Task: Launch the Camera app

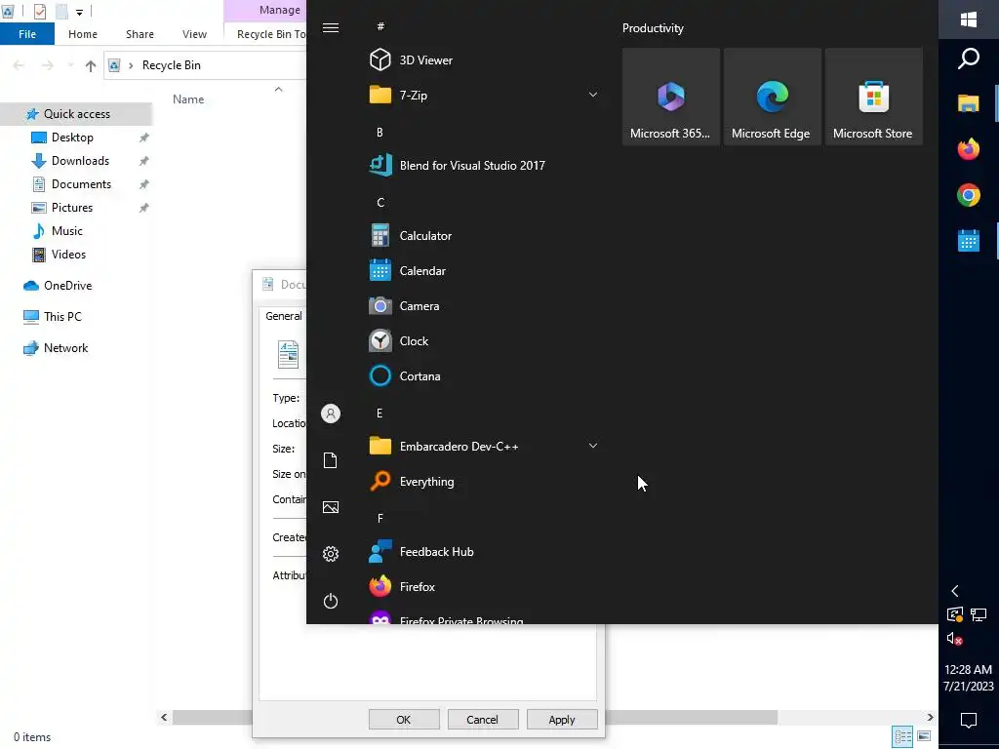Action: 484,305
